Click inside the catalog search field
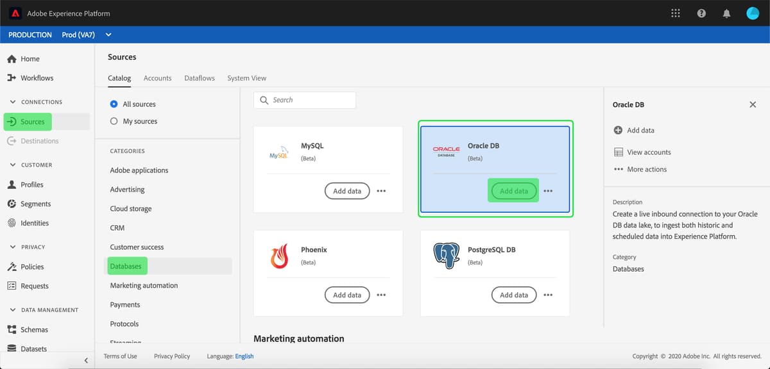770x369 pixels. 308,100
